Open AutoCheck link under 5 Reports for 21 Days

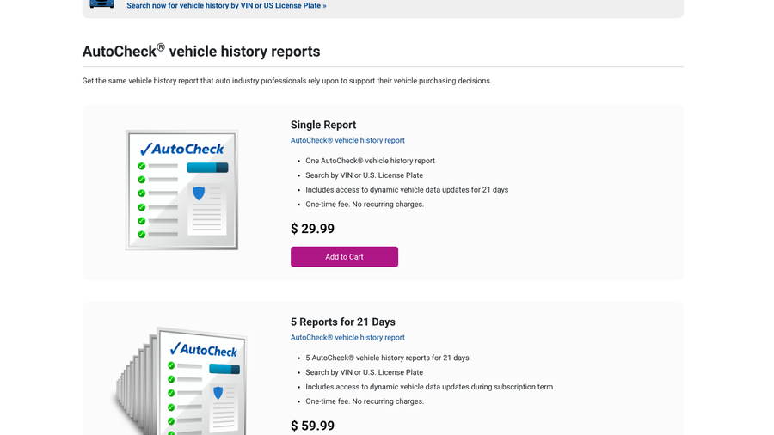coord(347,337)
